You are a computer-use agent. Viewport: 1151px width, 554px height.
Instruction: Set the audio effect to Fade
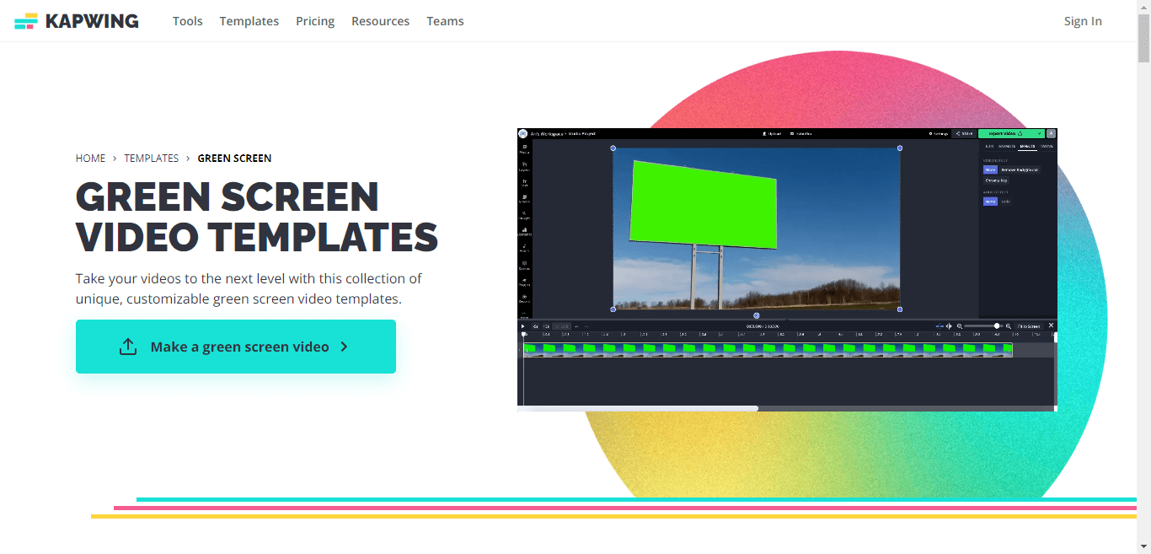point(1005,202)
